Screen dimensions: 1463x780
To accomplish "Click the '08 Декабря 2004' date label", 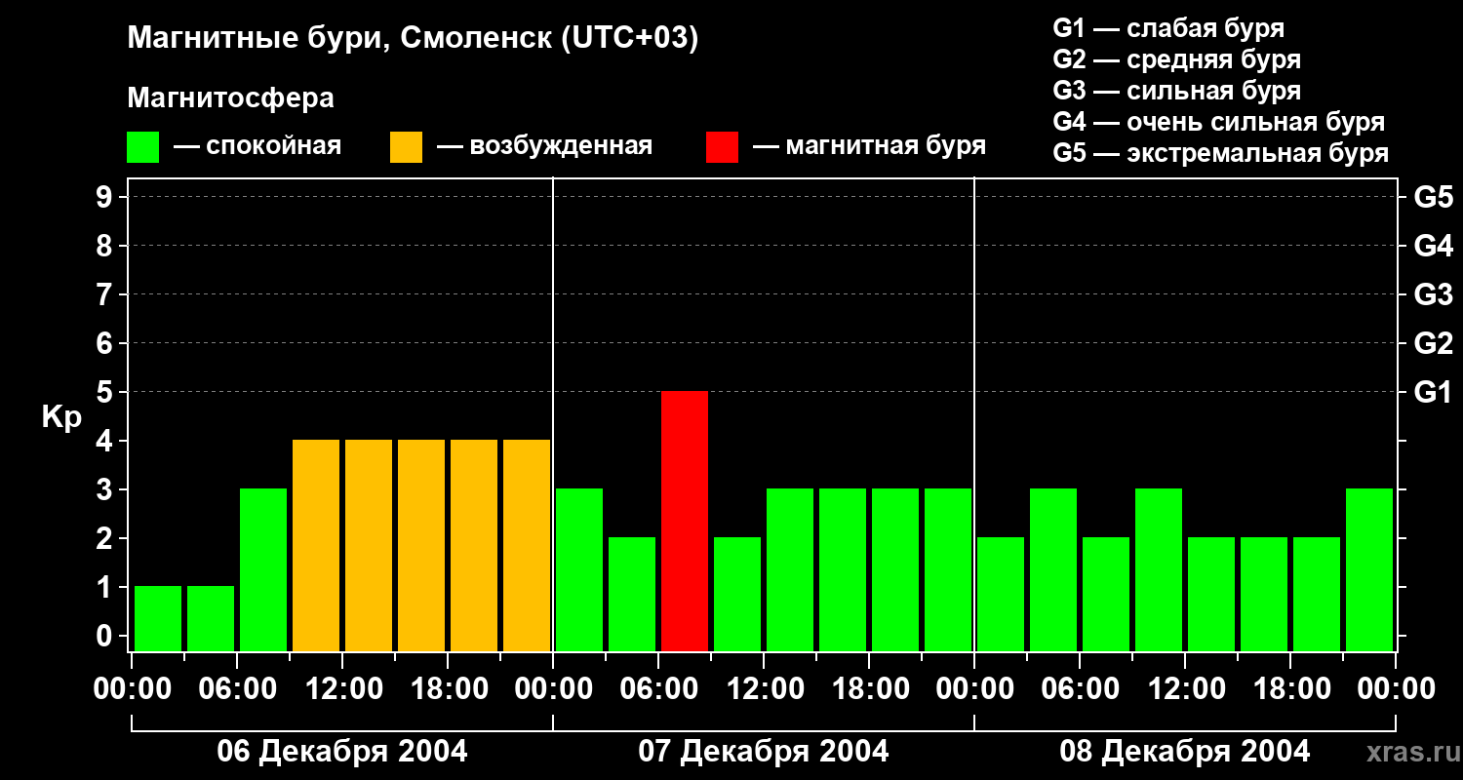I will pos(1185,752).
